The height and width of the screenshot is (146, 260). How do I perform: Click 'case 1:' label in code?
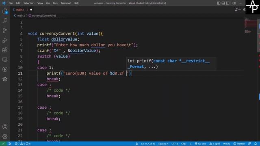tap(45, 68)
